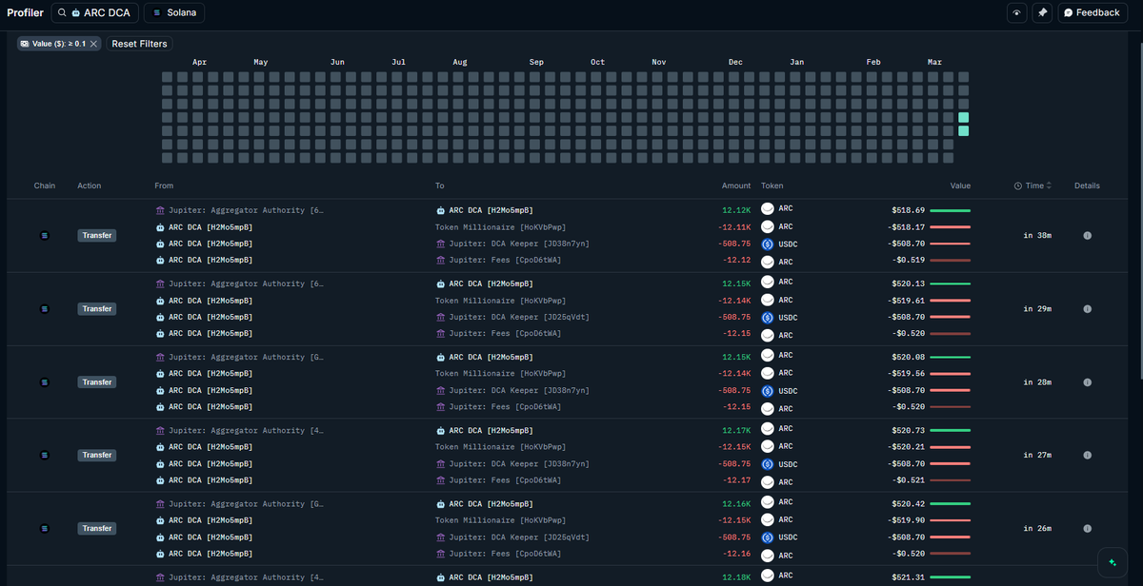Click the Value column header

coord(960,186)
